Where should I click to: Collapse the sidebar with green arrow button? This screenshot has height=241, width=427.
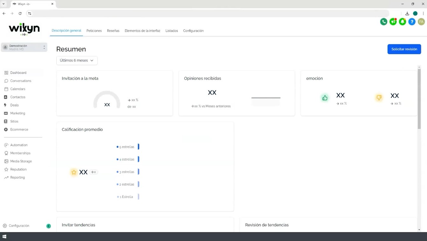[x=49, y=226]
